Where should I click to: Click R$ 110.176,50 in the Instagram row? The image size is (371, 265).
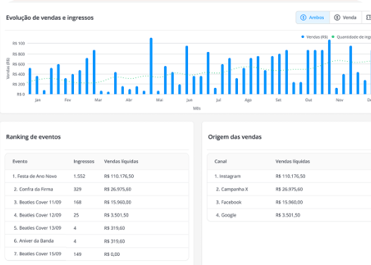coord(290,176)
